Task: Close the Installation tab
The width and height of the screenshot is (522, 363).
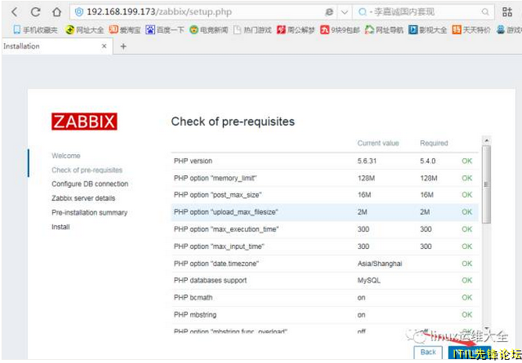Action: (104, 46)
